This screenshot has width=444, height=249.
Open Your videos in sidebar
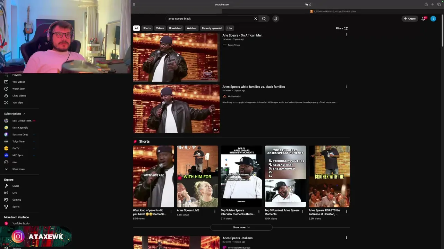tap(19, 82)
